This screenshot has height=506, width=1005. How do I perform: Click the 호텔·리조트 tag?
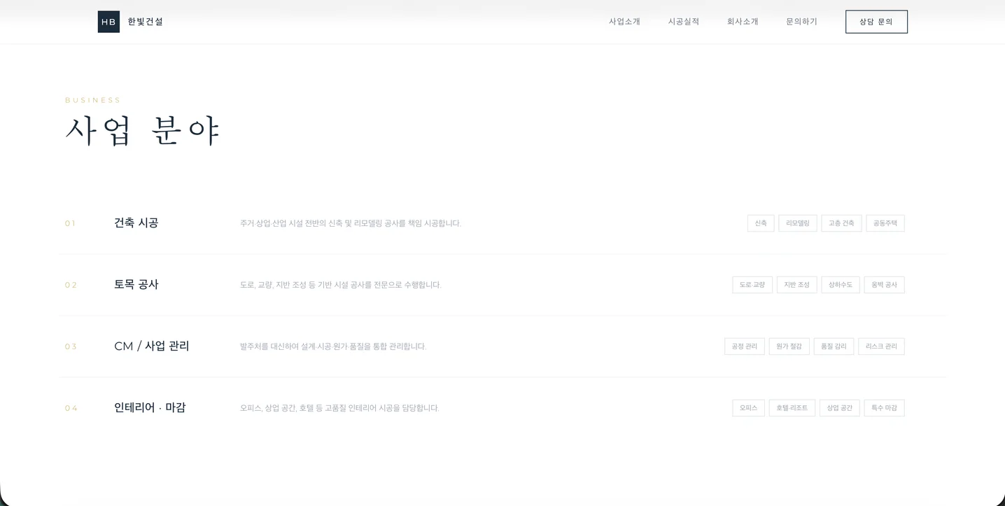792,408
